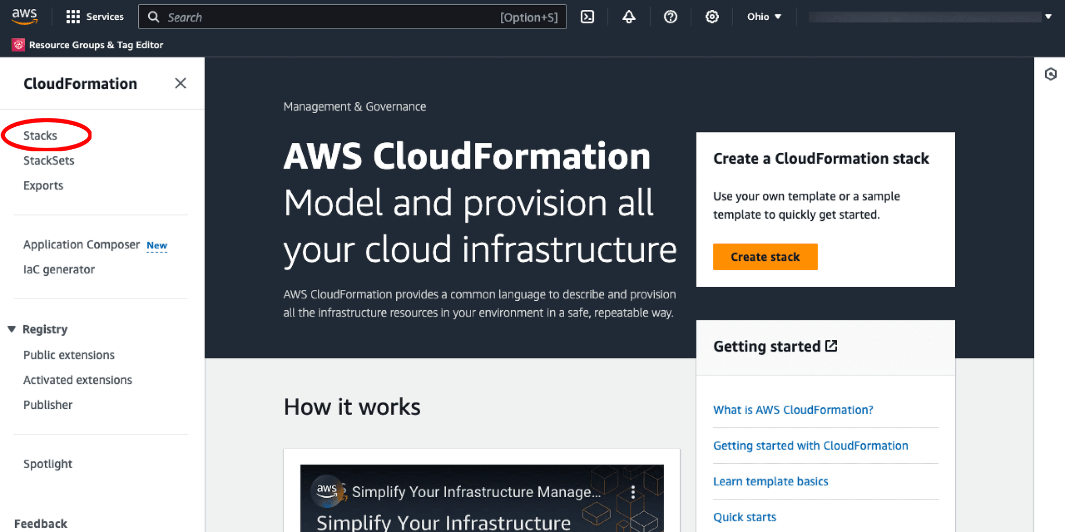This screenshot has height=532, width=1065.
Task: Open 'Getting started with CloudFormation' link
Action: (x=811, y=446)
